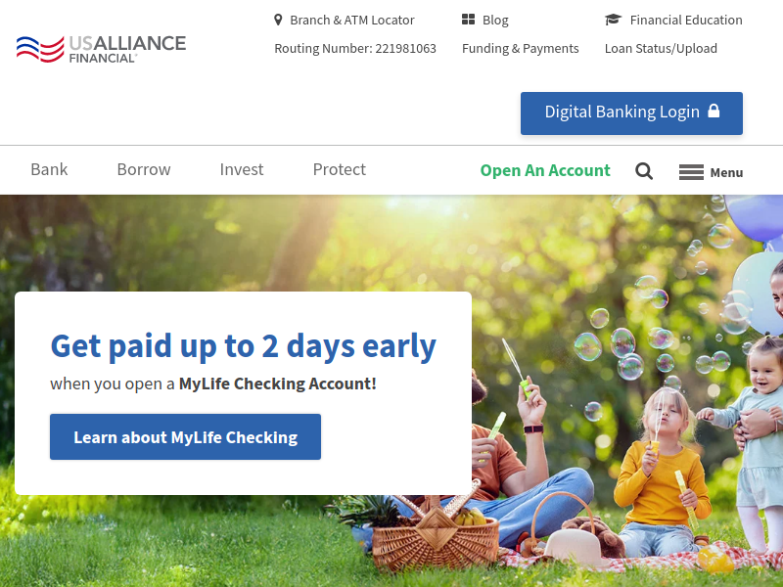
Task: Click the routing number text
Action: click(355, 48)
